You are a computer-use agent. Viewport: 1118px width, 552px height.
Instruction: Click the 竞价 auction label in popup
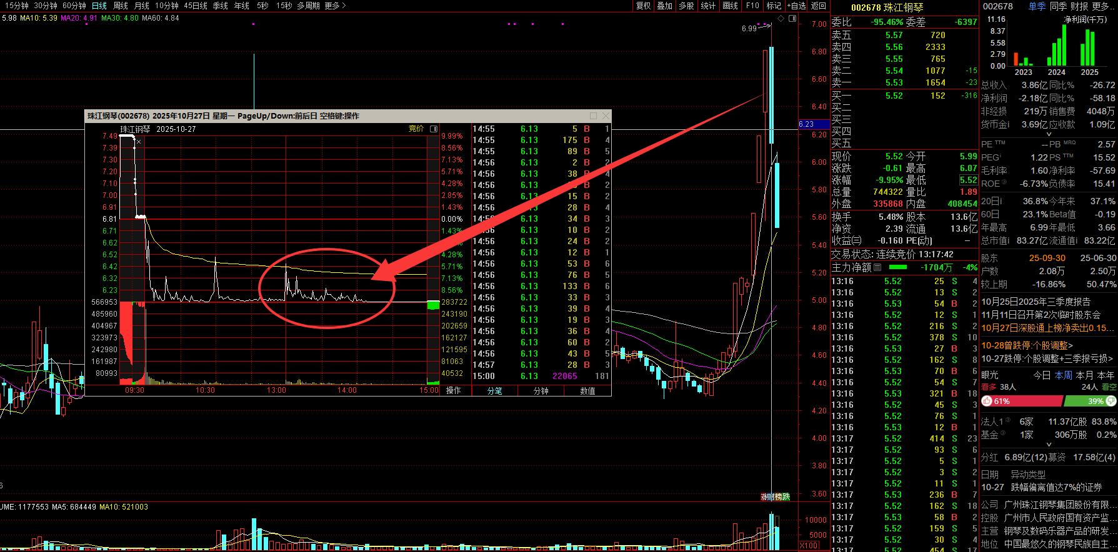tap(416, 129)
